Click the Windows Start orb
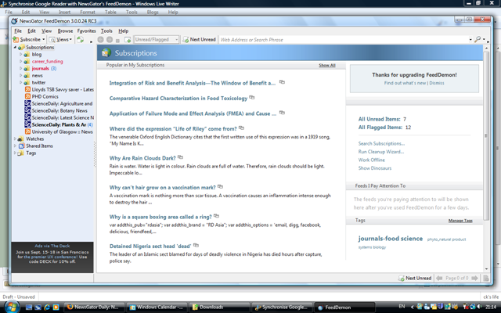Screen dimensions: 501x313 [x=12, y=307]
